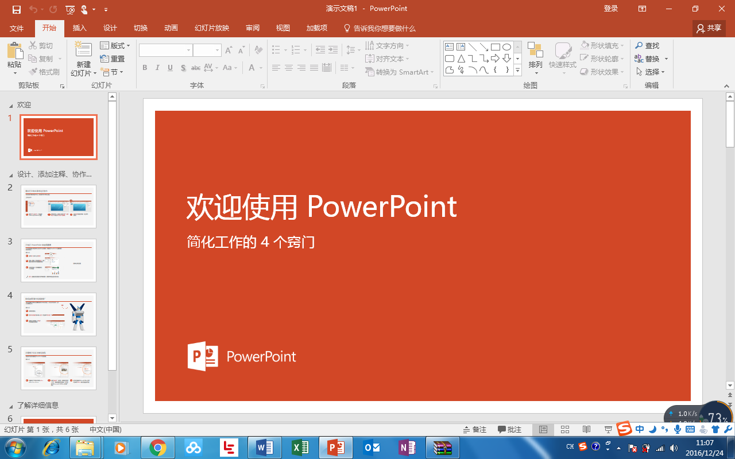Switch to normal view in status bar
Viewport: 735px width, 459px height.
click(543, 429)
